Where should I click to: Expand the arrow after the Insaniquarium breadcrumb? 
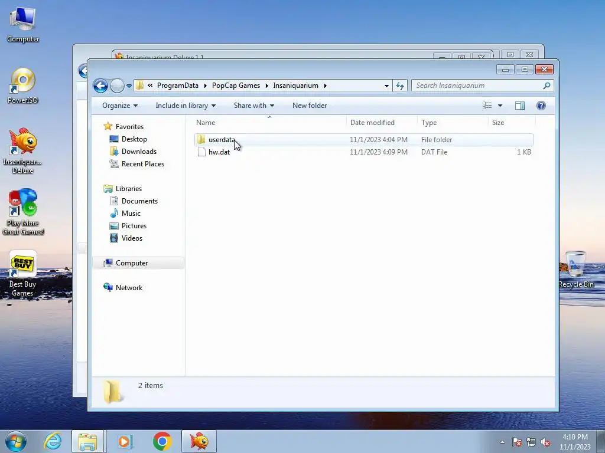pos(326,86)
